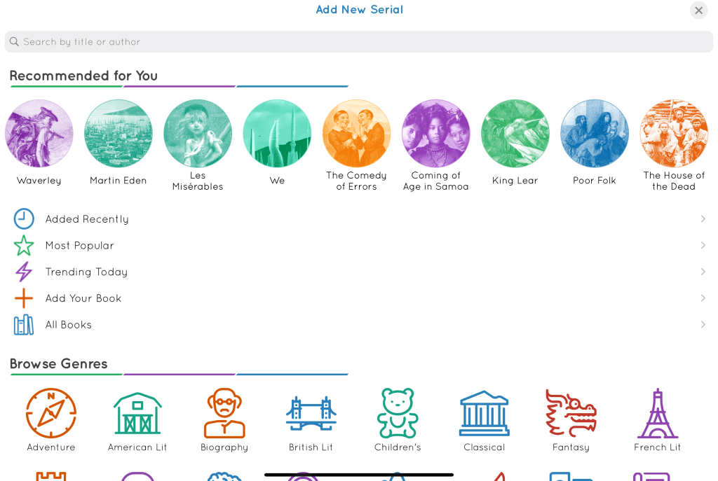Expand the Most Popular chevron
The width and height of the screenshot is (718, 481).
coord(703,246)
